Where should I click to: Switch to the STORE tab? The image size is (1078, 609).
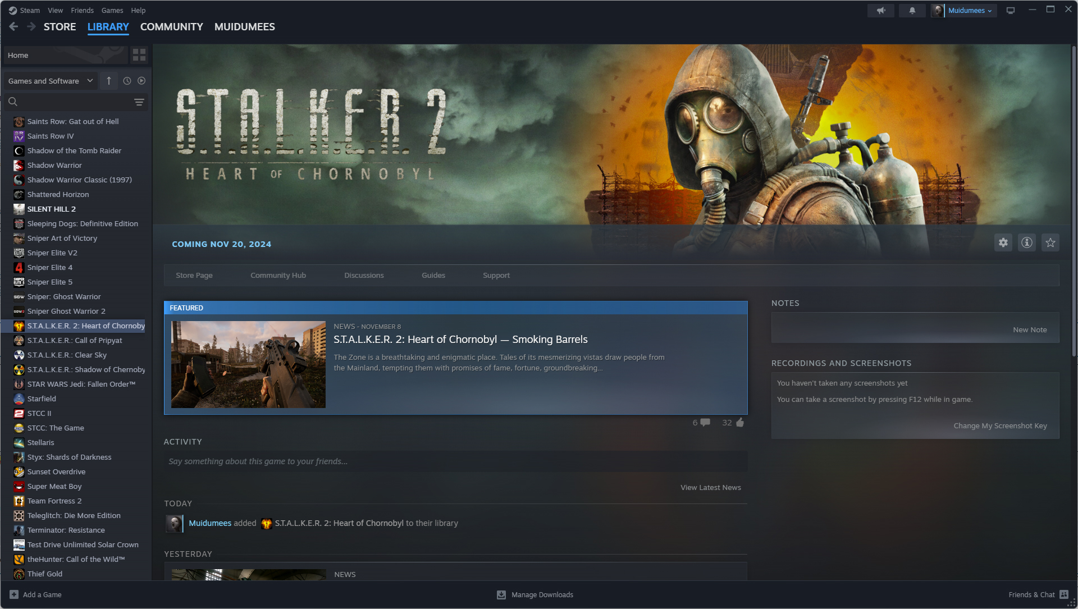click(x=60, y=27)
